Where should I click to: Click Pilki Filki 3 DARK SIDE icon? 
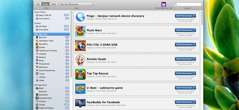(80, 45)
